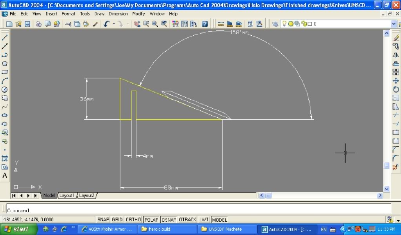Open the status bar tray settings arrow
This screenshot has height=235, width=401.
398,220
